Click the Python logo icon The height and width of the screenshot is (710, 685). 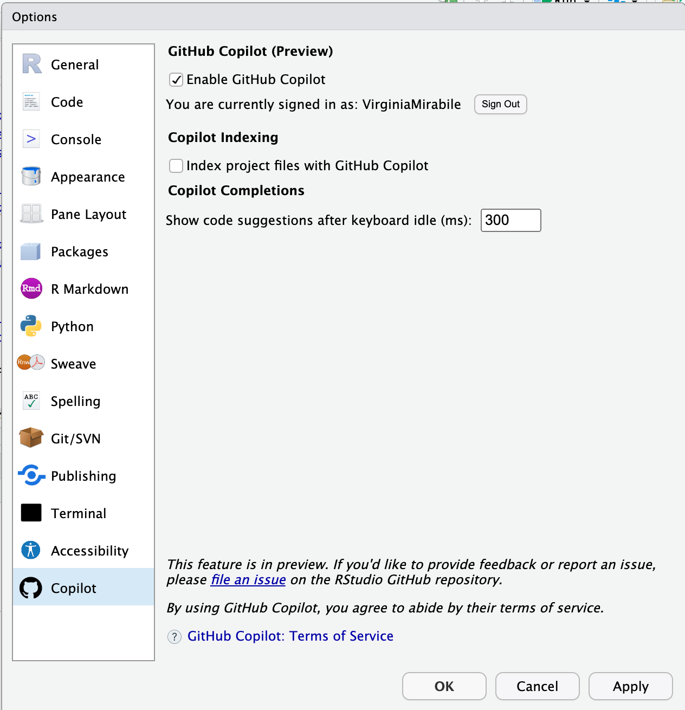tap(31, 326)
